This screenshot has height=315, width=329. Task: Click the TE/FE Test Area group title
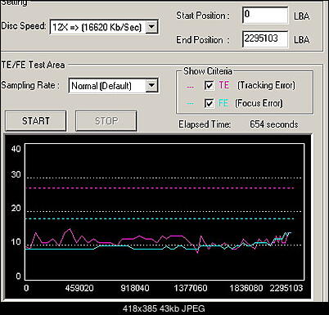tap(33, 65)
